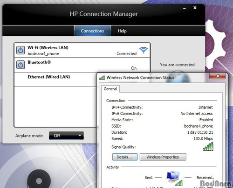Open the Help tab
This screenshot has height=188, width=233.
click(122, 31)
